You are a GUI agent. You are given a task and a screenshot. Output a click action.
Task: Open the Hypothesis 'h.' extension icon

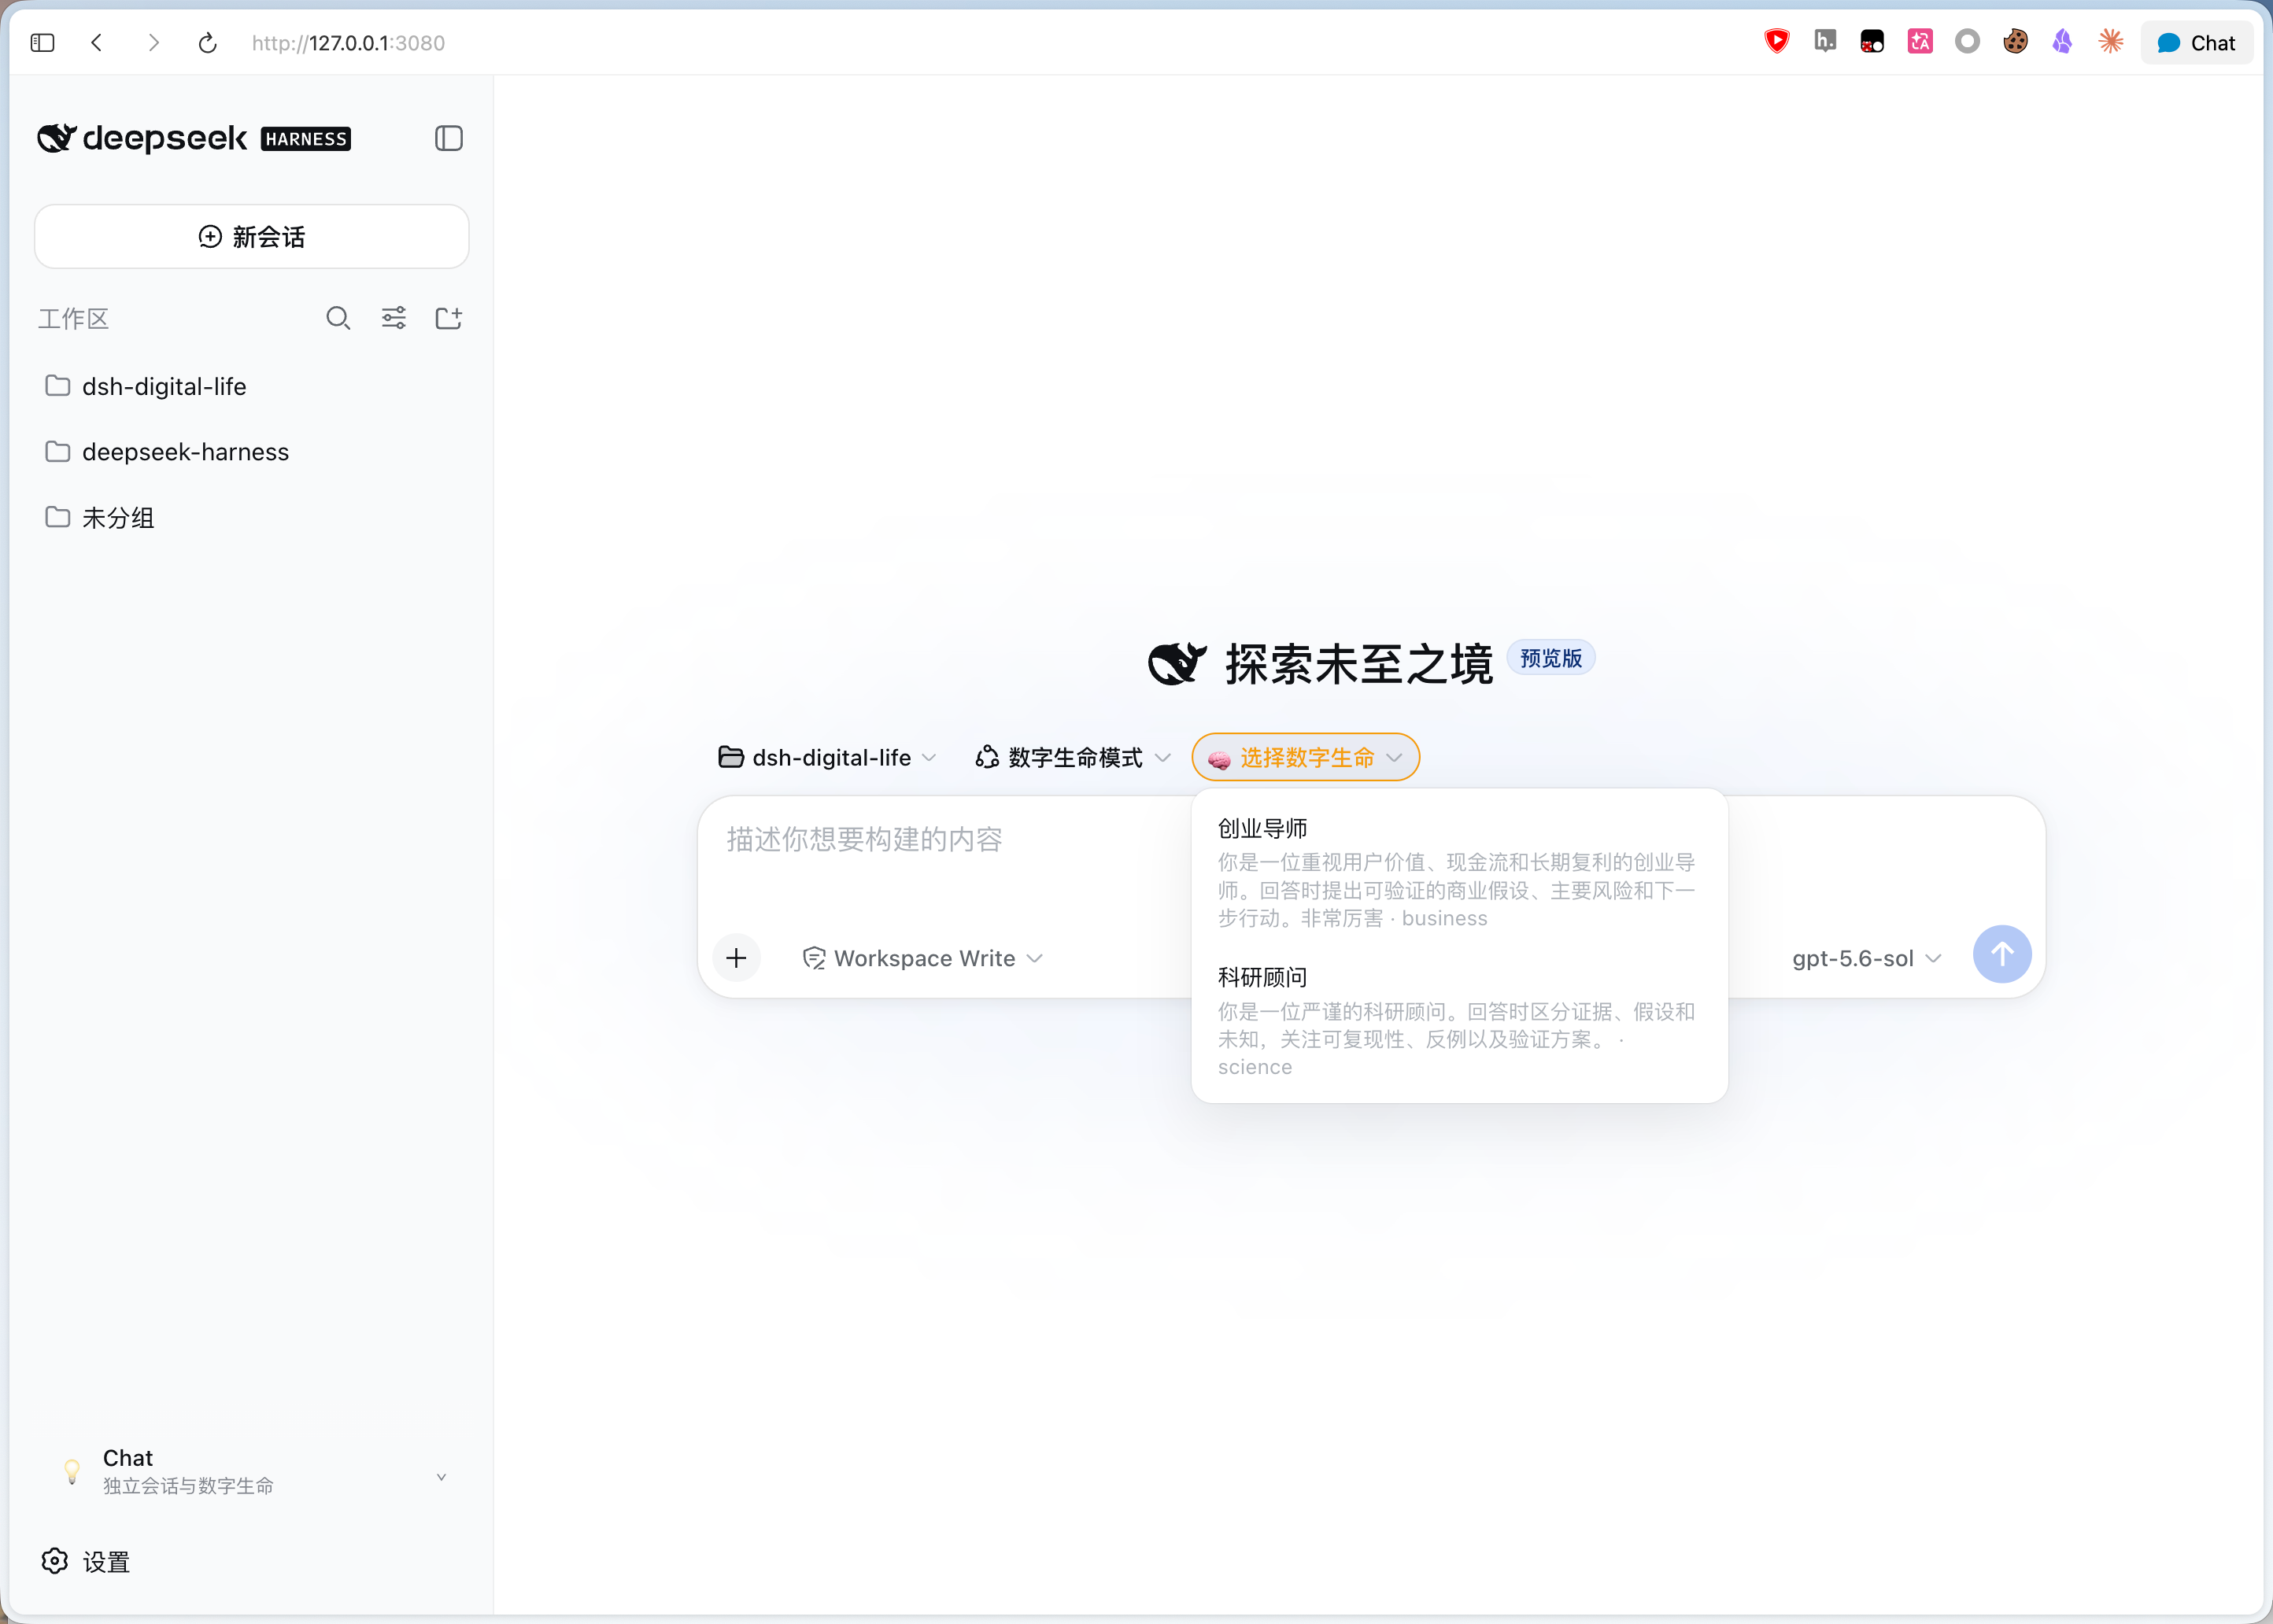coord(1825,41)
